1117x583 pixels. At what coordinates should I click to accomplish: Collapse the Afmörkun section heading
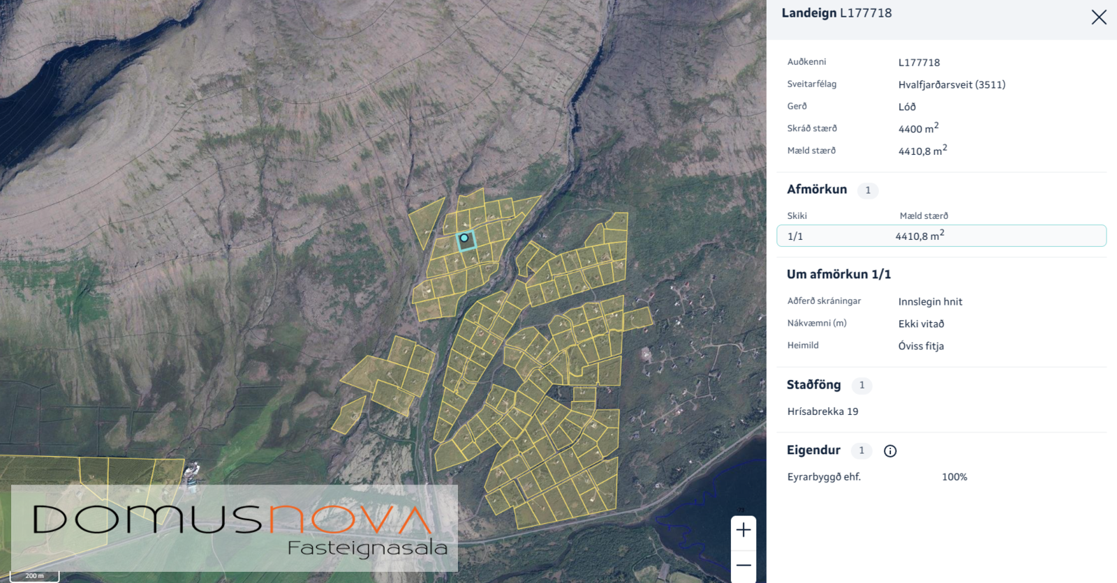pyautogui.click(x=817, y=190)
